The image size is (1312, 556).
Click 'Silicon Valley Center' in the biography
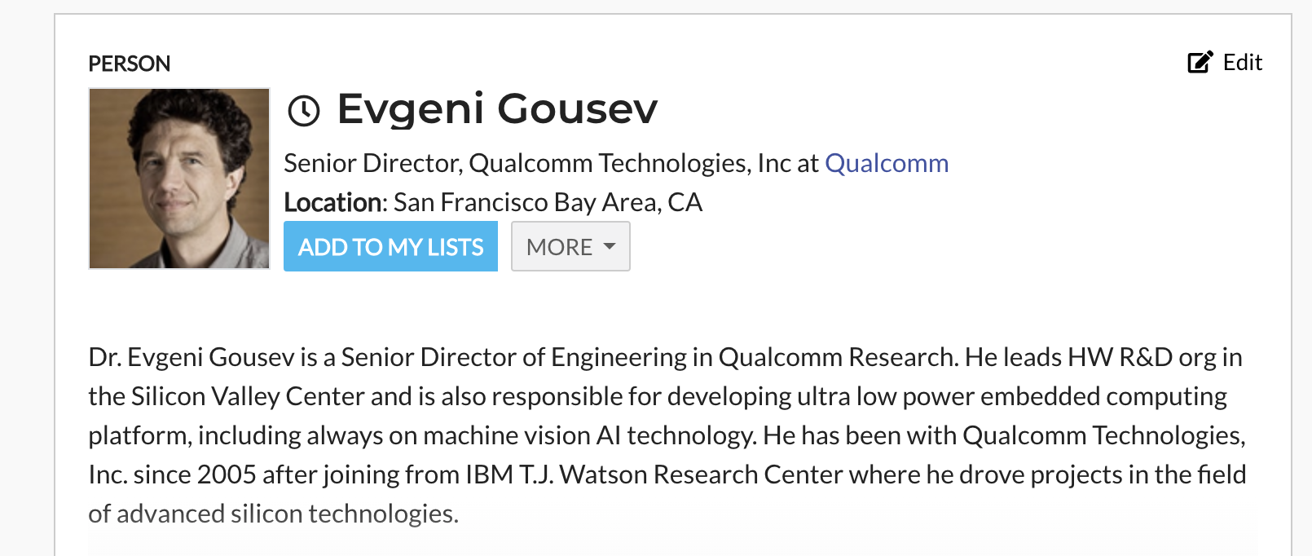click(247, 396)
